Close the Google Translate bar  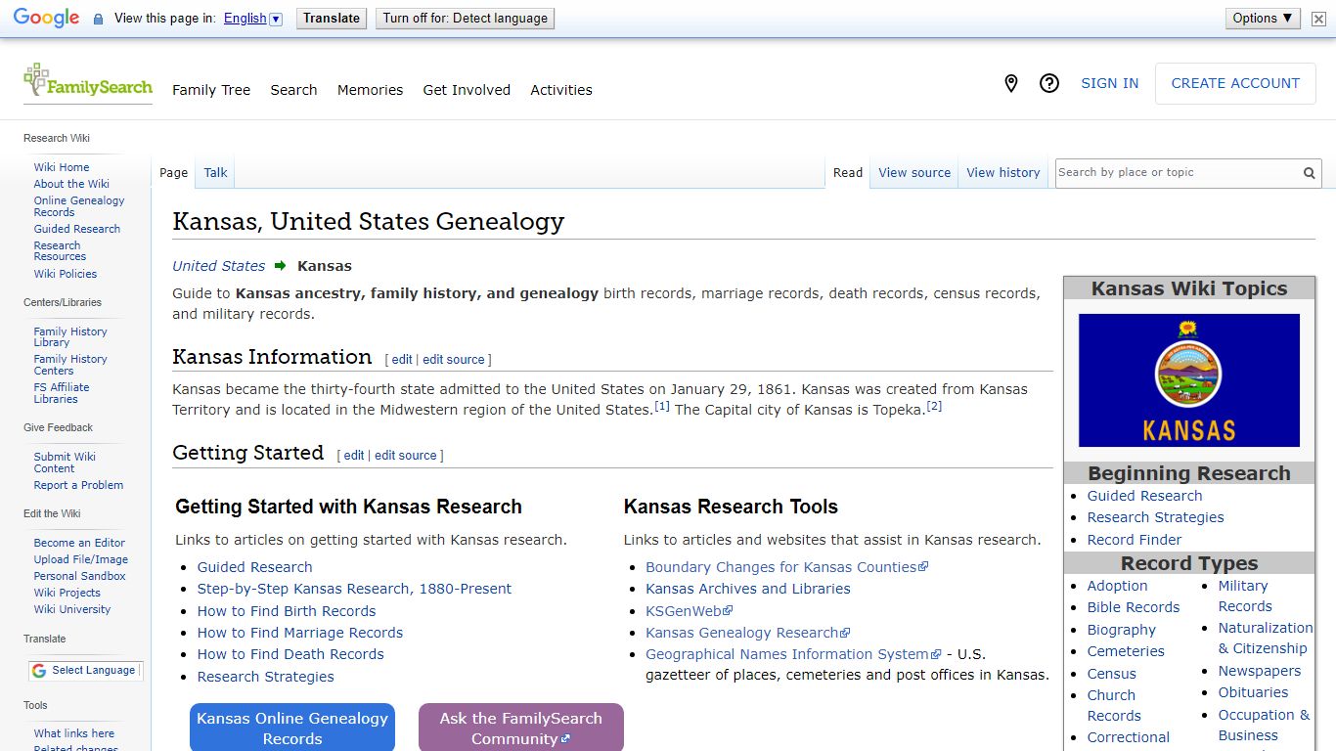tap(1318, 19)
